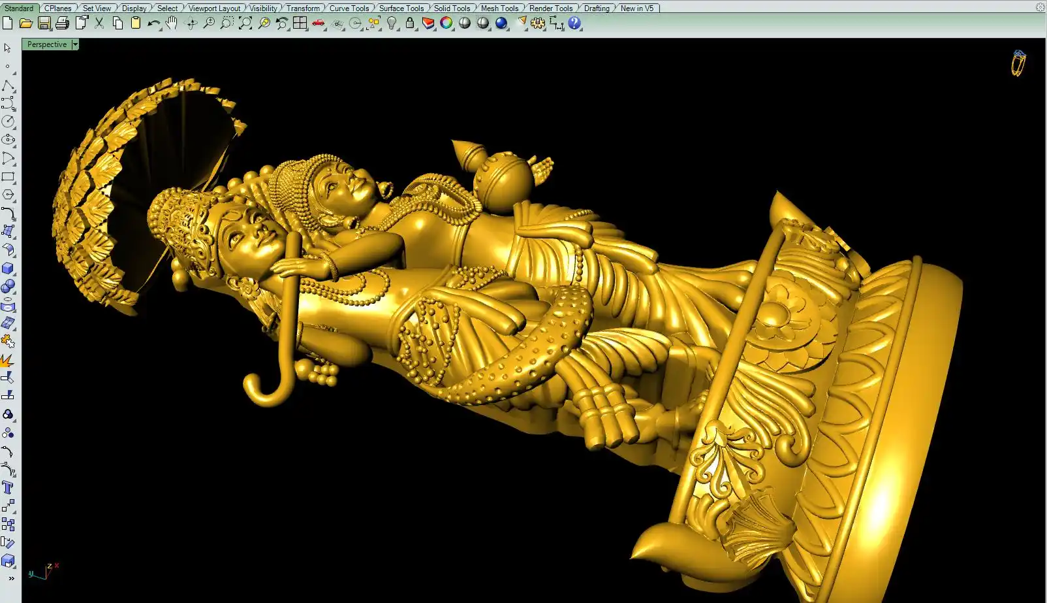
Task: Toggle the lock objects padlock icon
Action: point(410,24)
